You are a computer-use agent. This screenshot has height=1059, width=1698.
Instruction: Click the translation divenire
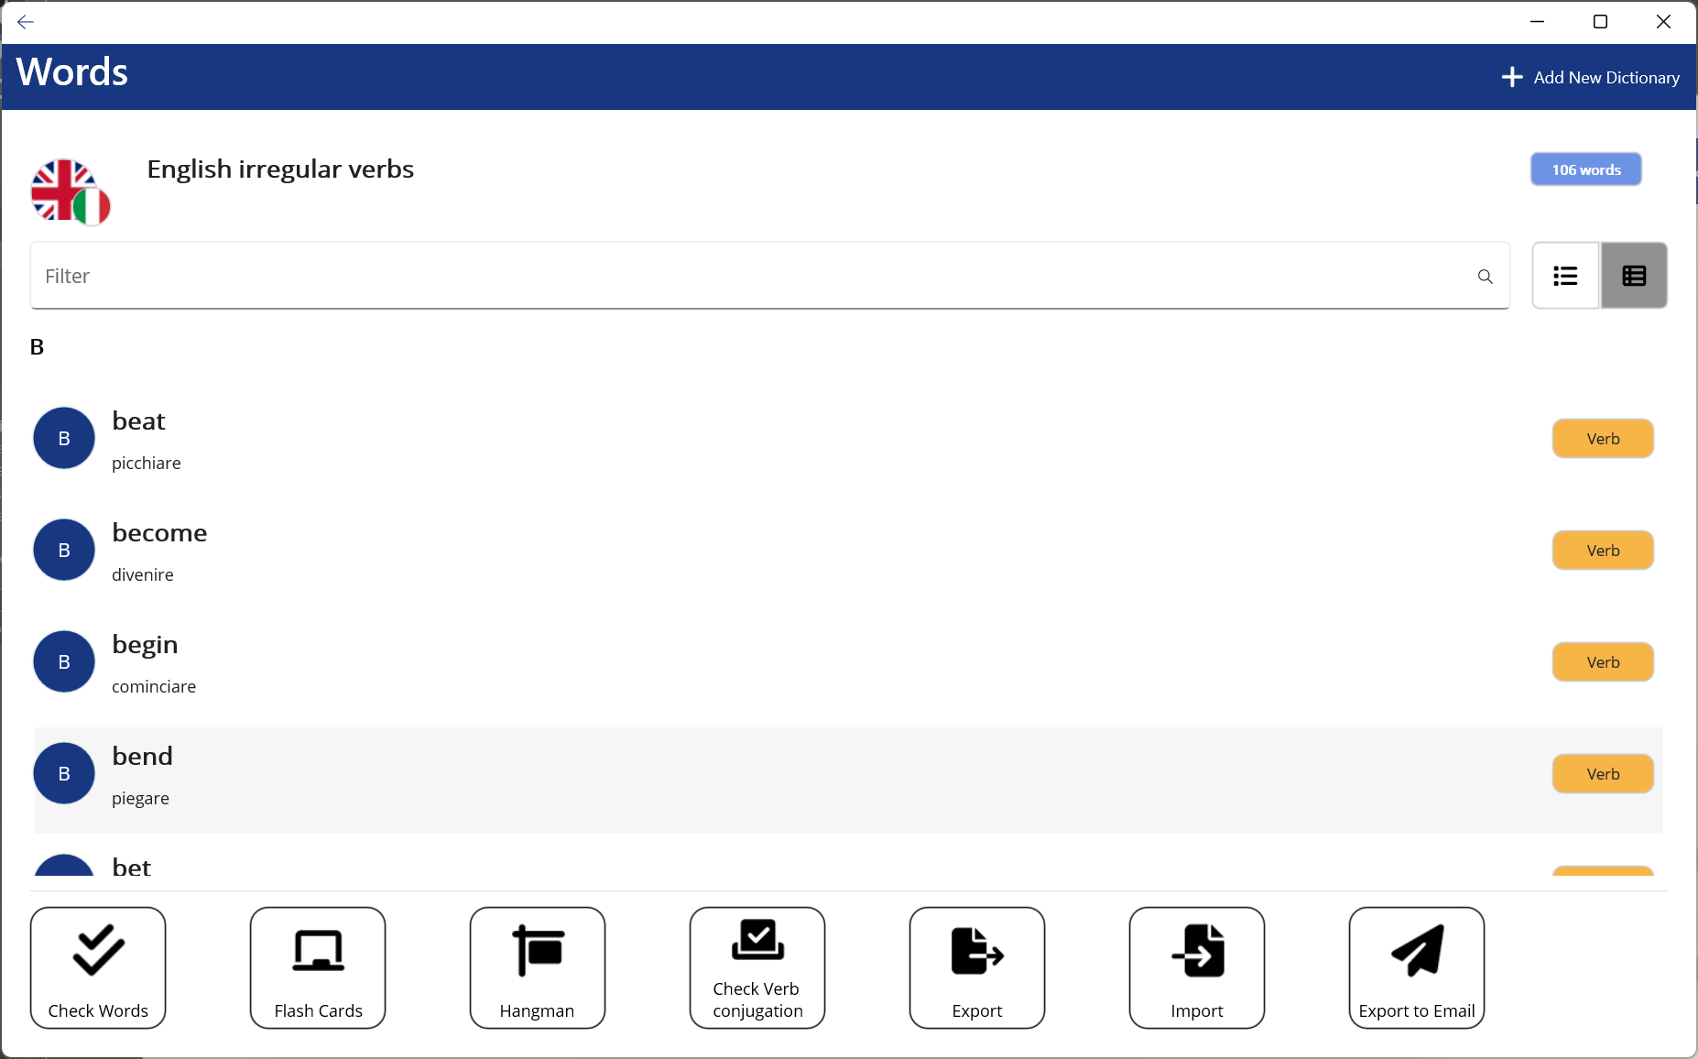(143, 575)
